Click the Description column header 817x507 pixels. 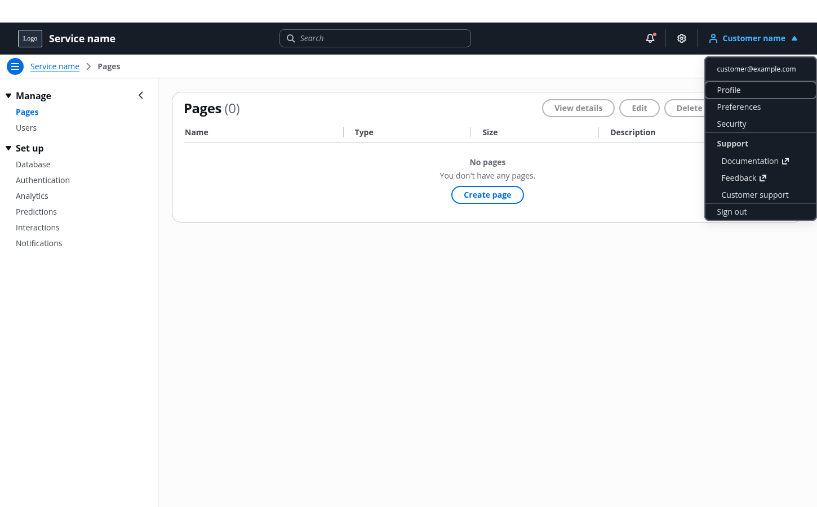633,132
